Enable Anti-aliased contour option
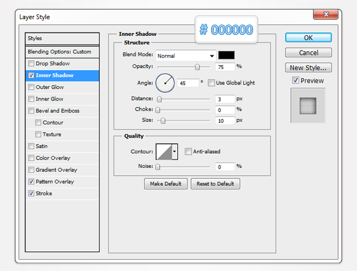This screenshot has width=357, height=271. (188, 152)
